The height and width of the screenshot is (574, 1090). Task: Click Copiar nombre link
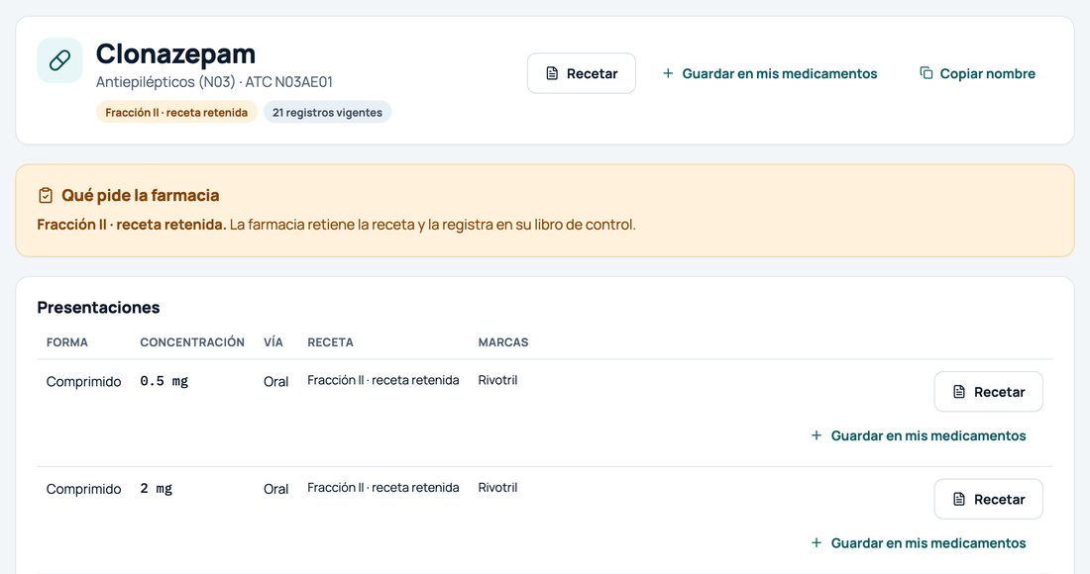coord(977,73)
